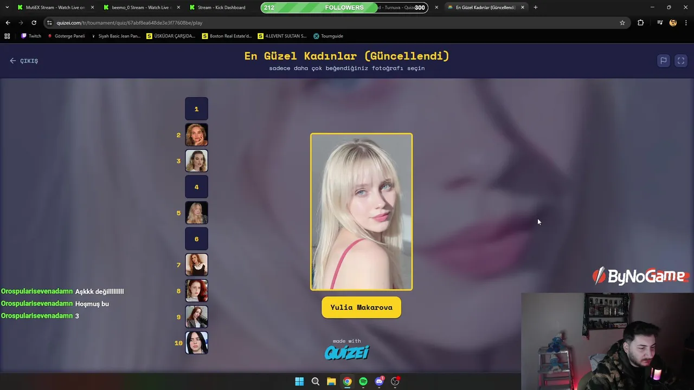Click the browser back arrow
694x390 pixels.
pos(8,23)
